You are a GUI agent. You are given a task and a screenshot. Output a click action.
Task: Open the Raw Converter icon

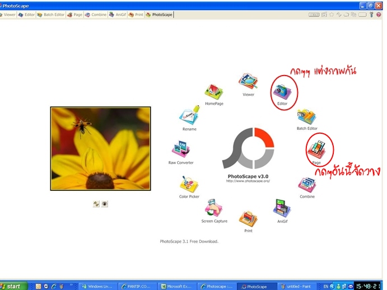pos(181,149)
